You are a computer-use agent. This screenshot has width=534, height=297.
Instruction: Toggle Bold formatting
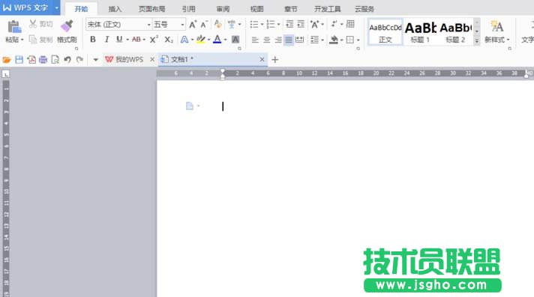pyautogui.click(x=93, y=40)
